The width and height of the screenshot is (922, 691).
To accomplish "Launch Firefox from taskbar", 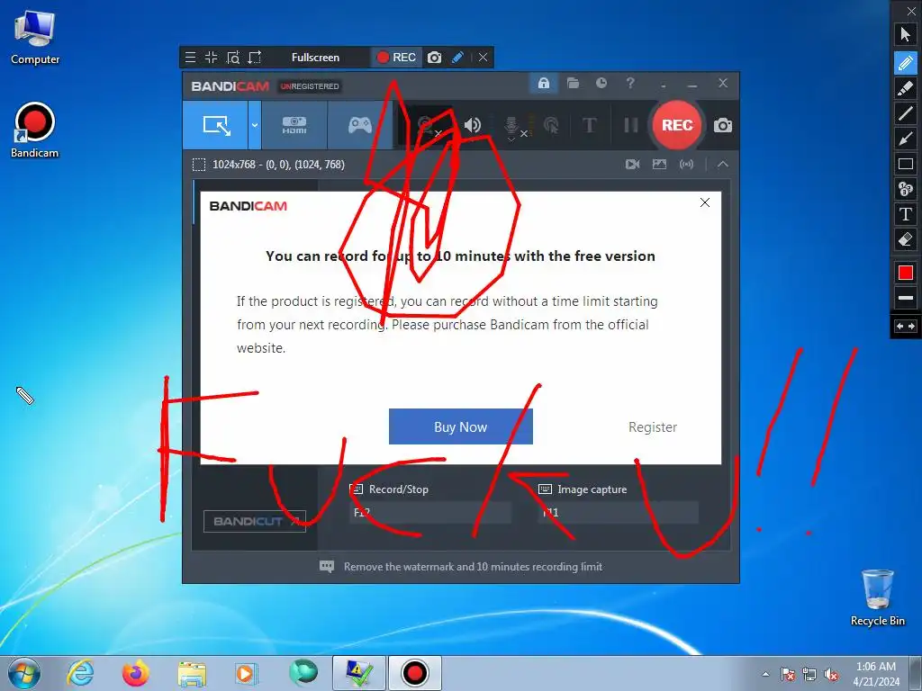I will (x=135, y=673).
